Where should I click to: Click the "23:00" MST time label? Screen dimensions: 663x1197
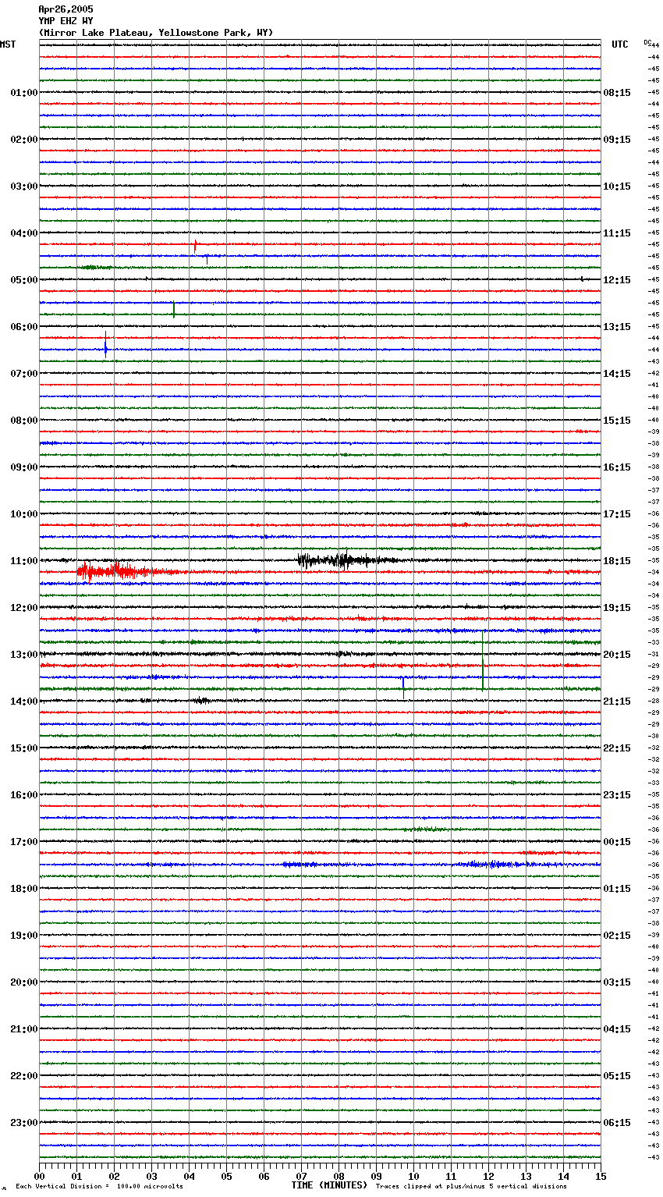click(24, 1123)
